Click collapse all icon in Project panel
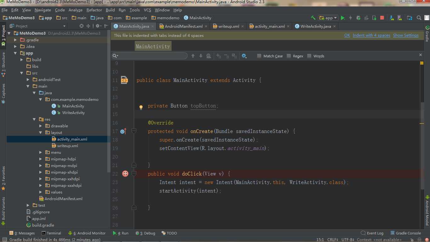Viewport: 430px width, 242px height. click(88, 26)
